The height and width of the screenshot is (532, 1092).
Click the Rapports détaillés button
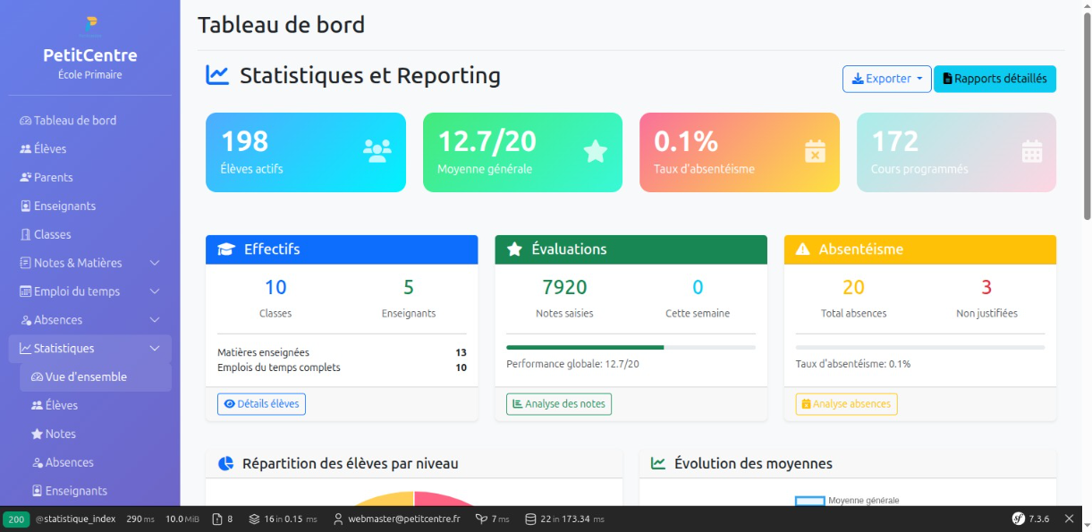coord(995,79)
